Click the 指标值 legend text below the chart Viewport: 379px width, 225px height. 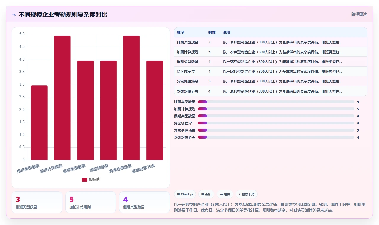[94, 179]
